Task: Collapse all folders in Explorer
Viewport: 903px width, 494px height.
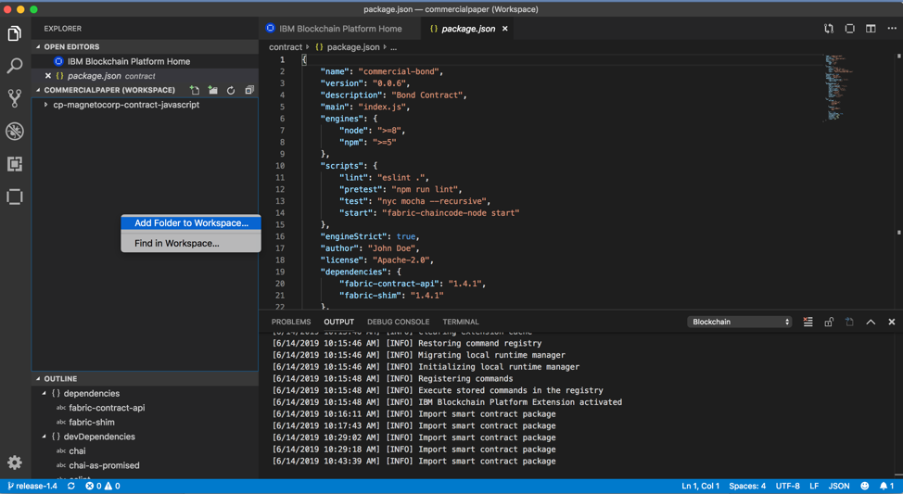Action: click(249, 91)
